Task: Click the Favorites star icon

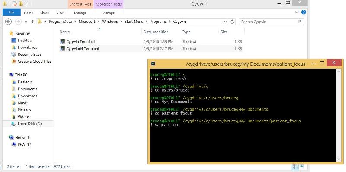Action: click(x=11, y=33)
